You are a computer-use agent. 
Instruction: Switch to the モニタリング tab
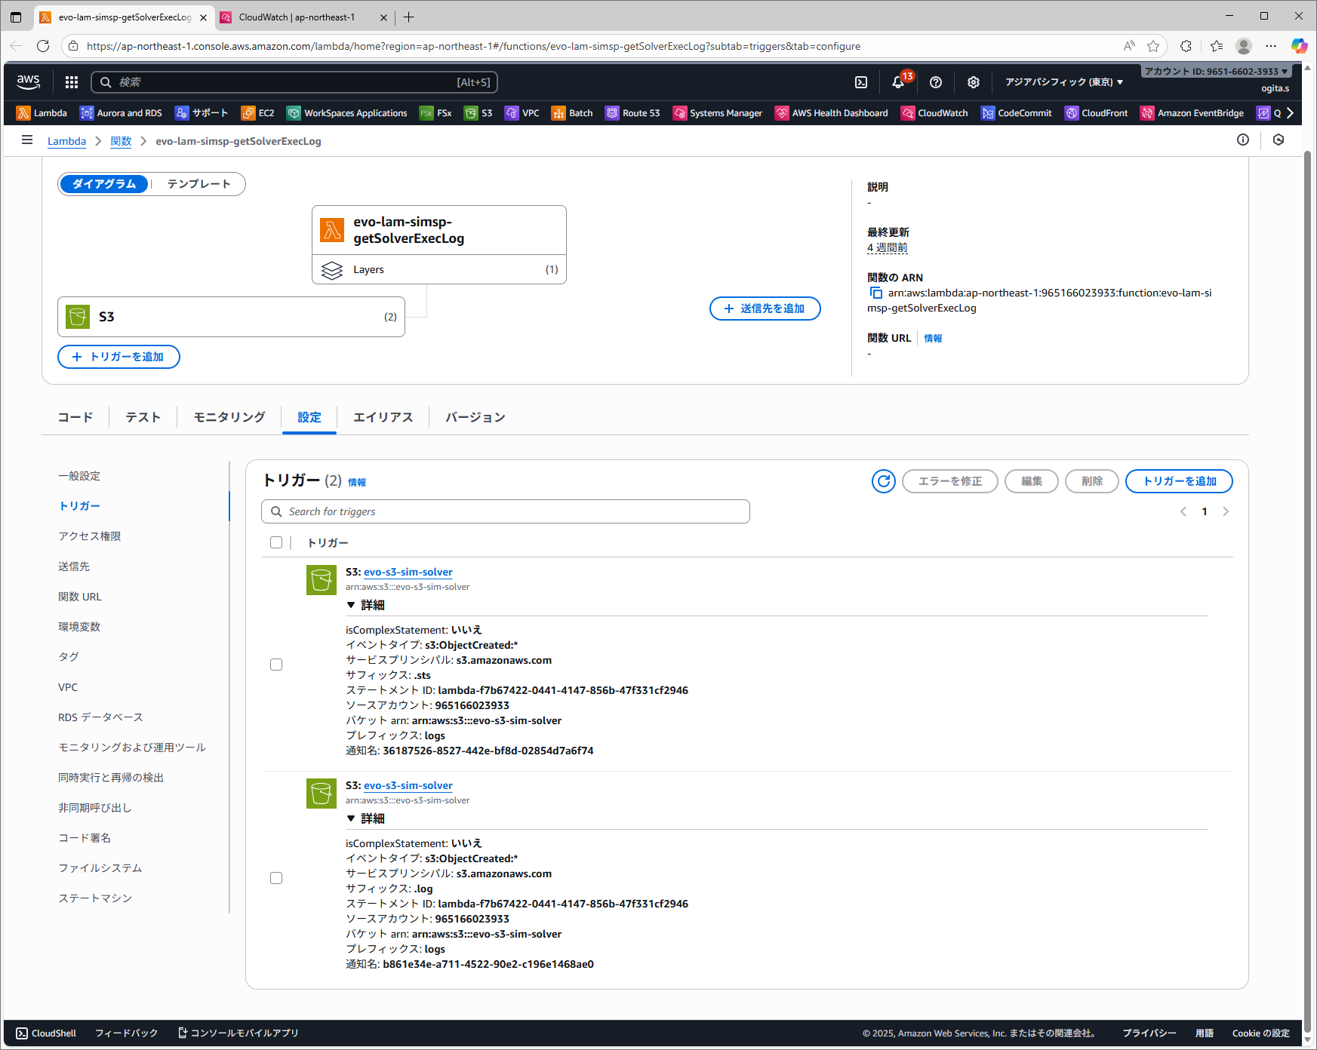pyautogui.click(x=229, y=417)
